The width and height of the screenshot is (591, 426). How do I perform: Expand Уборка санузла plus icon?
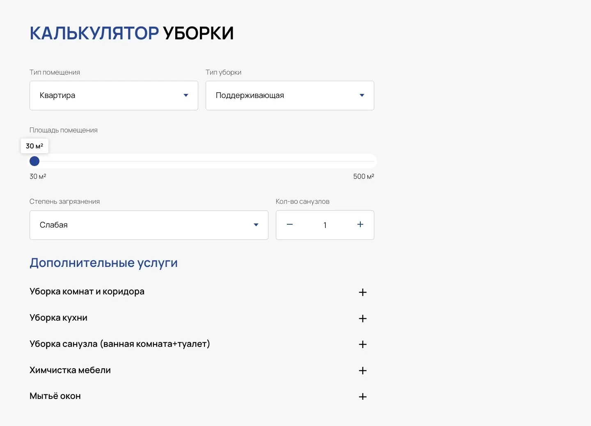(363, 344)
